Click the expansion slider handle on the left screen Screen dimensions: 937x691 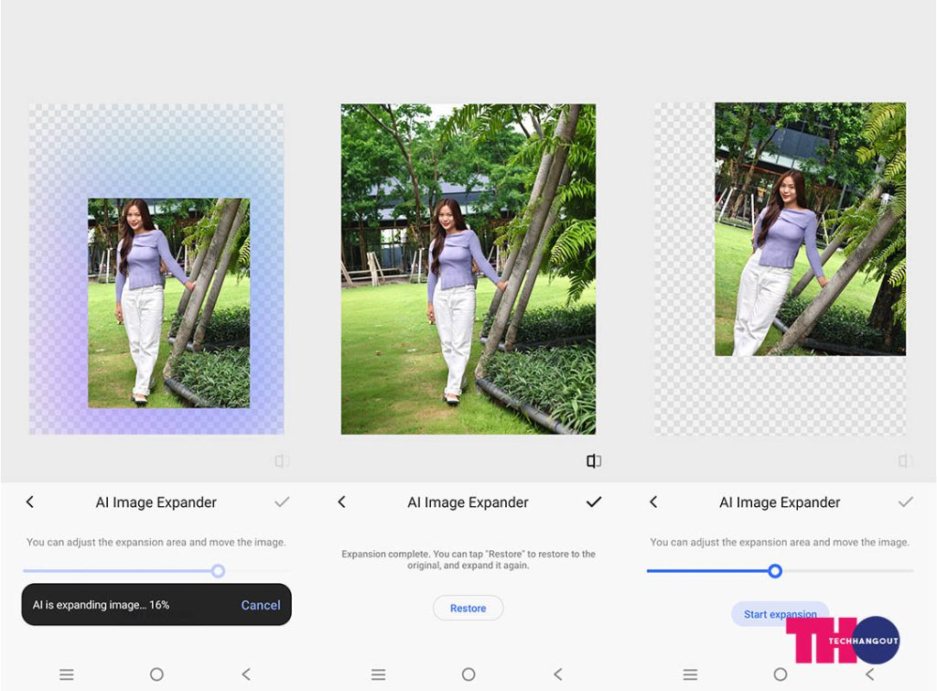[218, 571]
